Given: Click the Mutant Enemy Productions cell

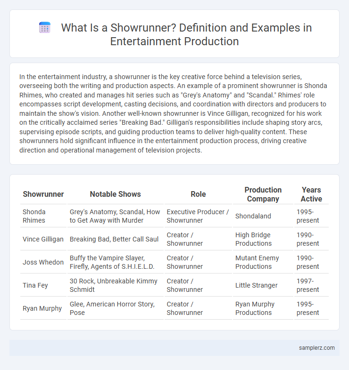Looking at the screenshot, I should pos(263,262).
